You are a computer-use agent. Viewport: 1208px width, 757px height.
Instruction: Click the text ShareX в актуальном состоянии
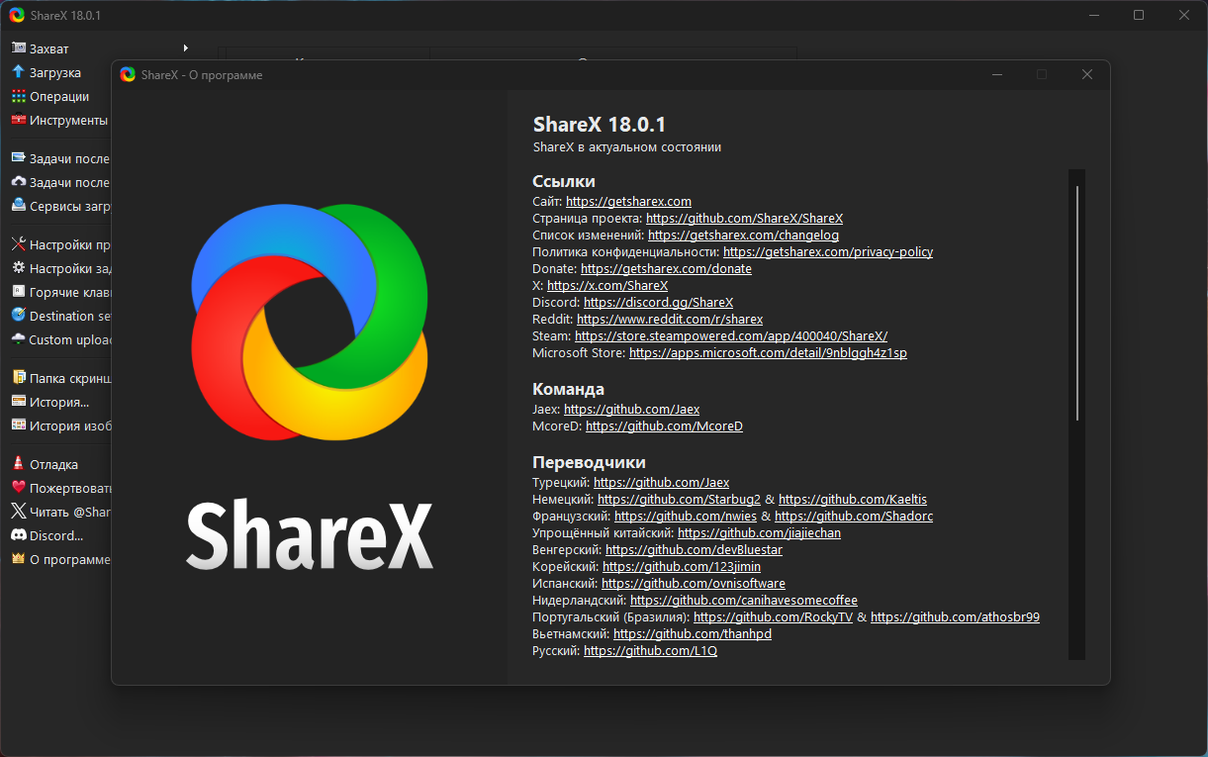click(627, 146)
